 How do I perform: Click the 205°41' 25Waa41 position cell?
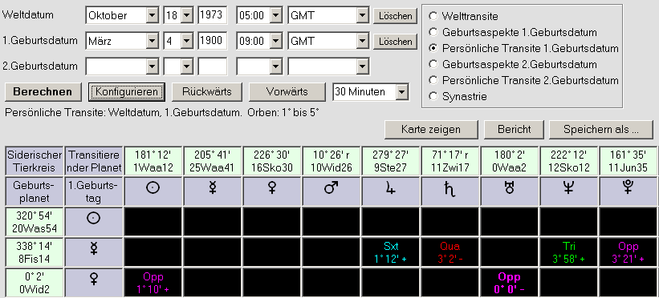pyautogui.click(x=213, y=161)
